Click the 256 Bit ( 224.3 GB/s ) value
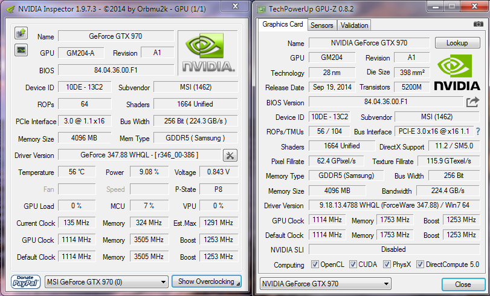Image resolution: width=490 pixels, height=296 pixels. 196,121
